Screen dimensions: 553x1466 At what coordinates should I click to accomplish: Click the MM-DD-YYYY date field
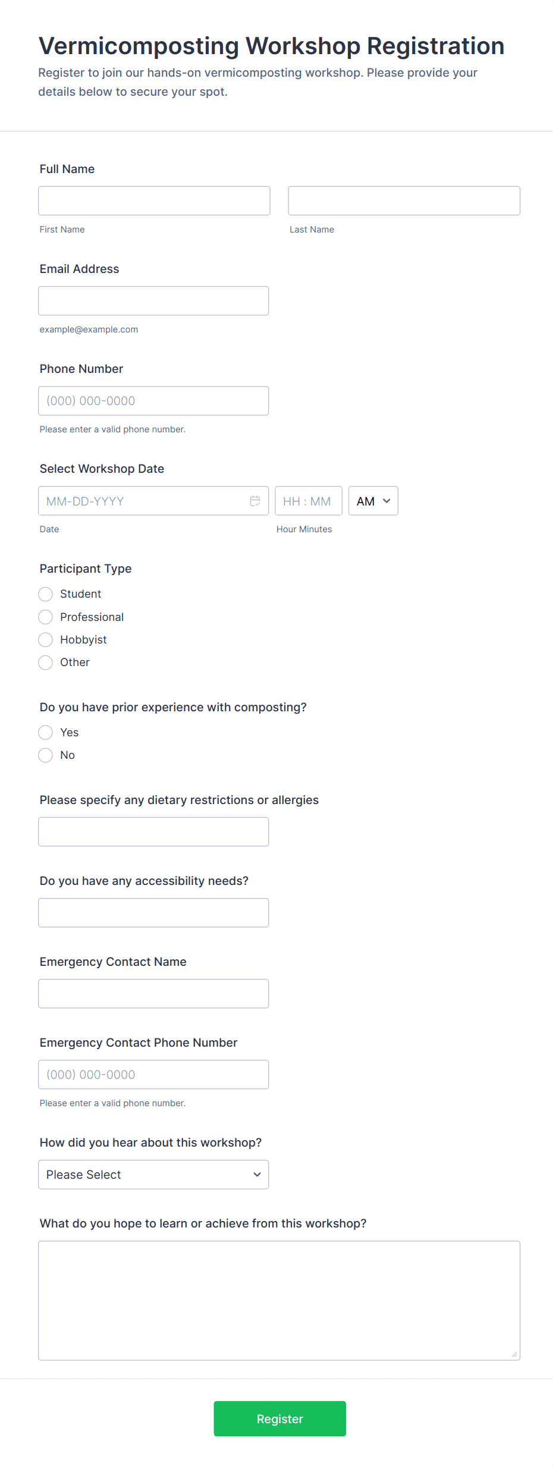(143, 501)
